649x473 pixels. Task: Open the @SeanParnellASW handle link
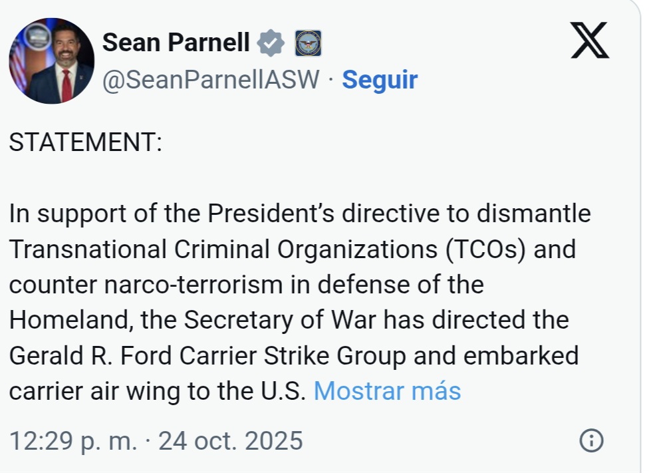coord(211,80)
